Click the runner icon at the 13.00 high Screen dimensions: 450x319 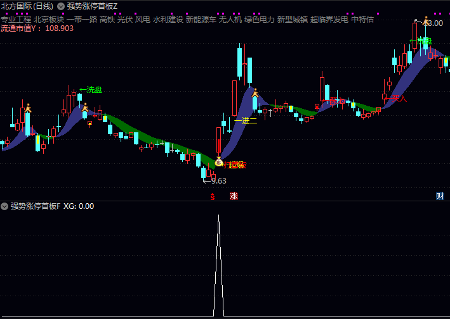coord(426,21)
